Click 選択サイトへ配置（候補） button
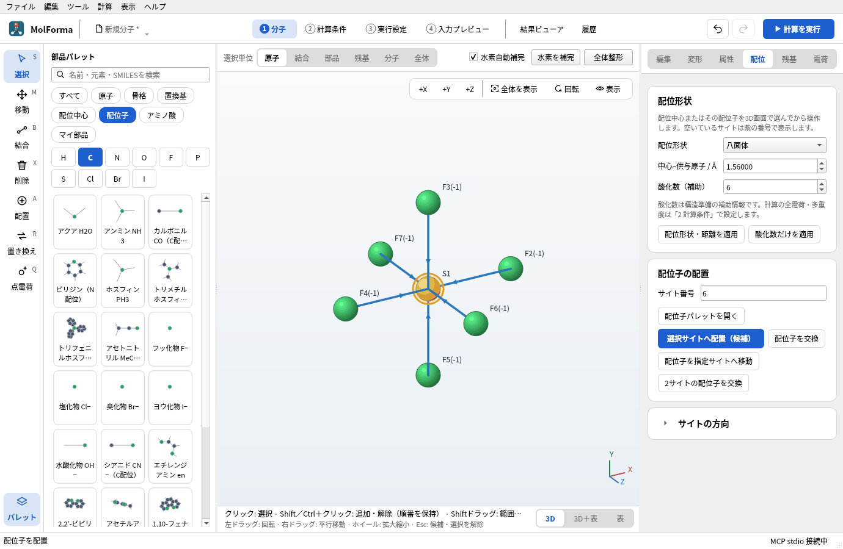Viewport: 843px width, 549px height. [711, 339]
